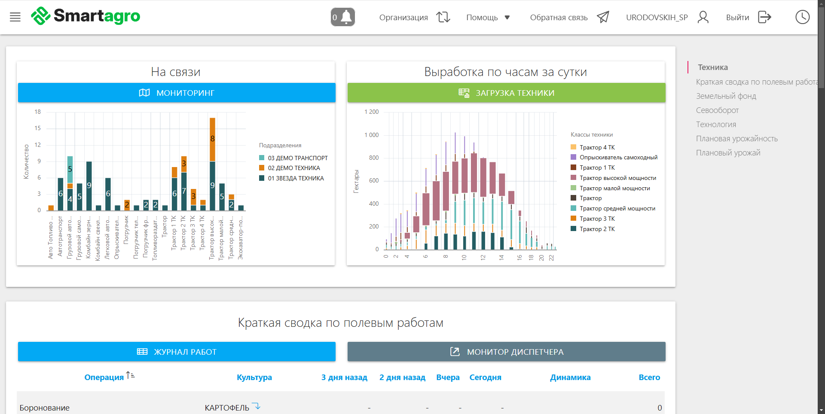Toggle 03 ДЕМО ТРАНСПОРТ legend series

pyautogui.click(x=297, y=158)
